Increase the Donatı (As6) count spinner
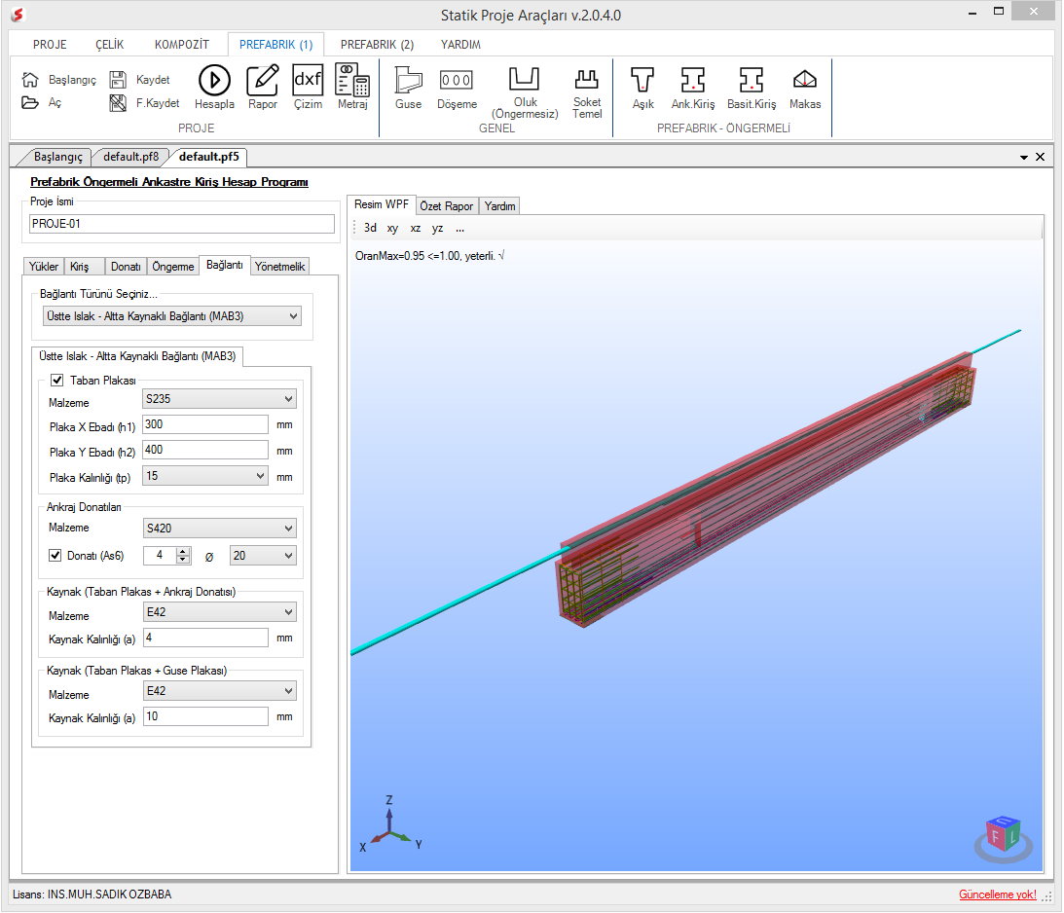Image resolution: width=1064 pixels, height=913 pixels. pyautogui.click(x=183, y=552)
